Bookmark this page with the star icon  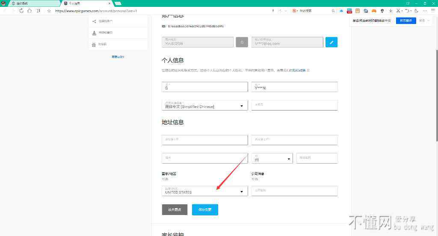coord(49,11)
